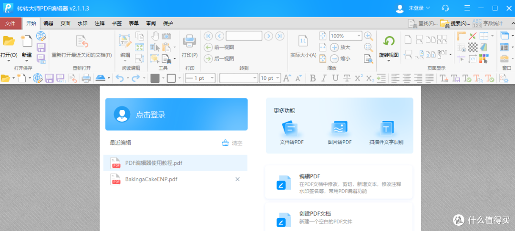Viewport: 515px width, 231px height.
Task: Set justified text alignment
Action: 429,78
